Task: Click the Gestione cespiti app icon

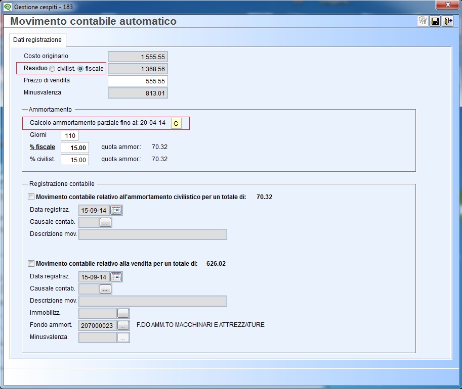Action: pyautogui.click(x=8, y=7)
